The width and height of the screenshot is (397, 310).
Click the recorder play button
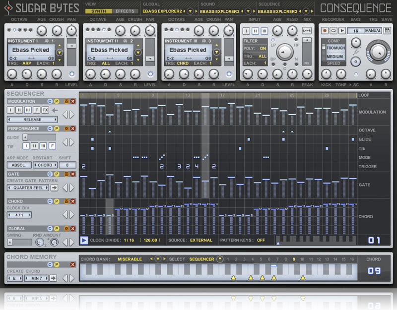click(x=342, y=31)
